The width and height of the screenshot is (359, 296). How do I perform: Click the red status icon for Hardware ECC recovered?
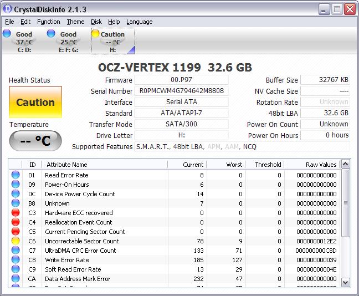pyautogui.click(x=16, y=212)
